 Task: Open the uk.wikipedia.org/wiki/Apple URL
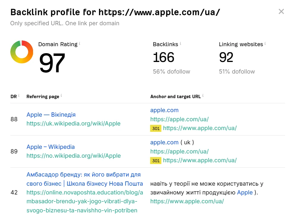73,124
